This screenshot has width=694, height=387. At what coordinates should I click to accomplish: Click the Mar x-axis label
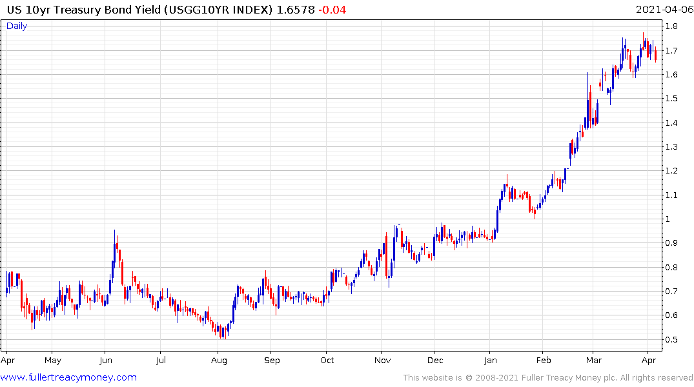pos(594,361)
